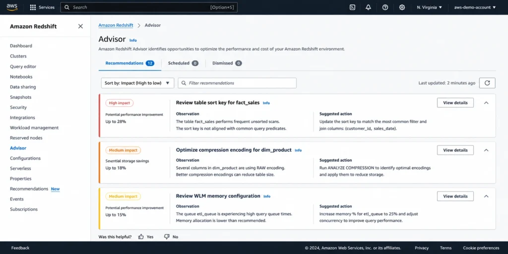This screenshot has width=508, height=254.
Task: Open the help question mark icon
Action: 385,7
